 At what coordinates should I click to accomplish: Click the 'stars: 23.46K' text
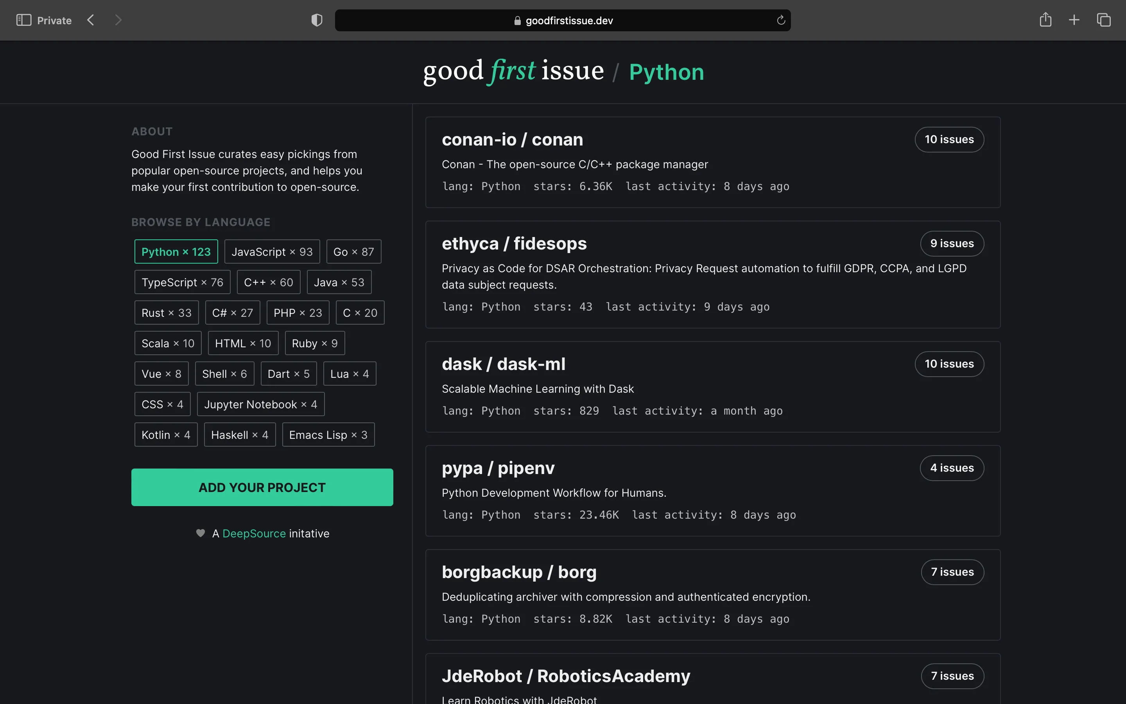click(576, 514)
